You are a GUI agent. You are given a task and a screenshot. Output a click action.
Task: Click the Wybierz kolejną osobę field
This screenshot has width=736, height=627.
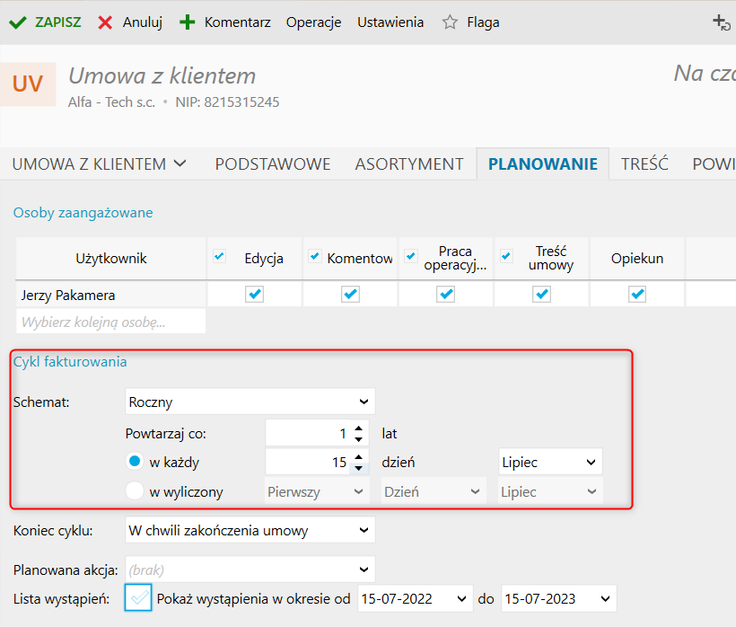(110, 322)
